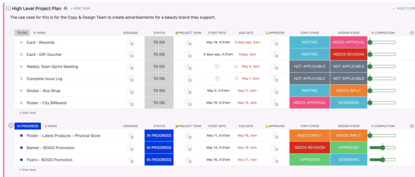This screenshot has height=177, width=415.
Task: Click the info icon next to High Level Project Plan
Action: (65, 8)
